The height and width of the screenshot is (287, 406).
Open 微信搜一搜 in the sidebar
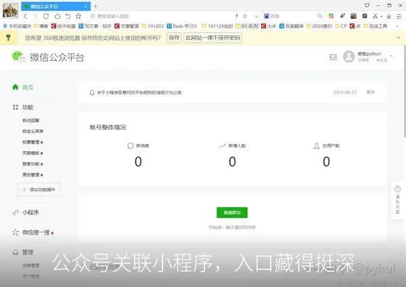click(32, 233)
